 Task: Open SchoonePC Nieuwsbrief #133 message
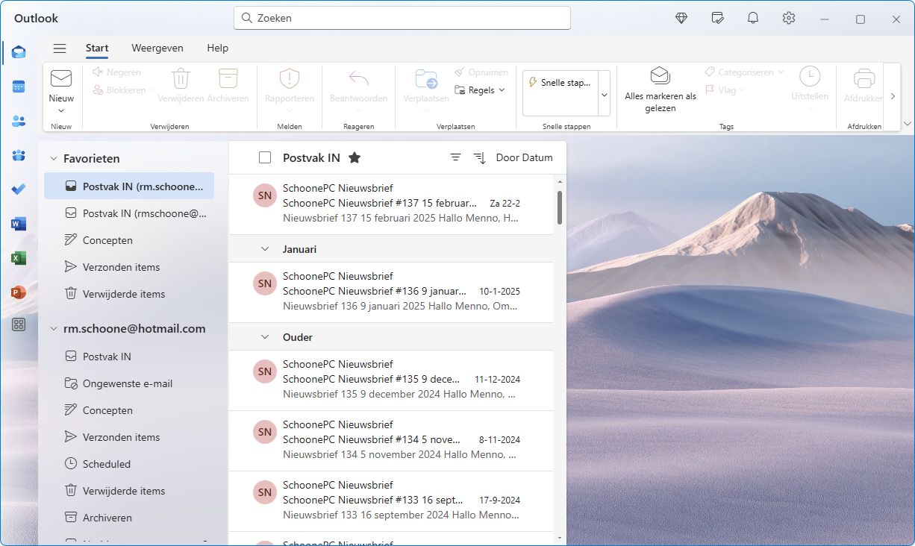click(391, 501)
